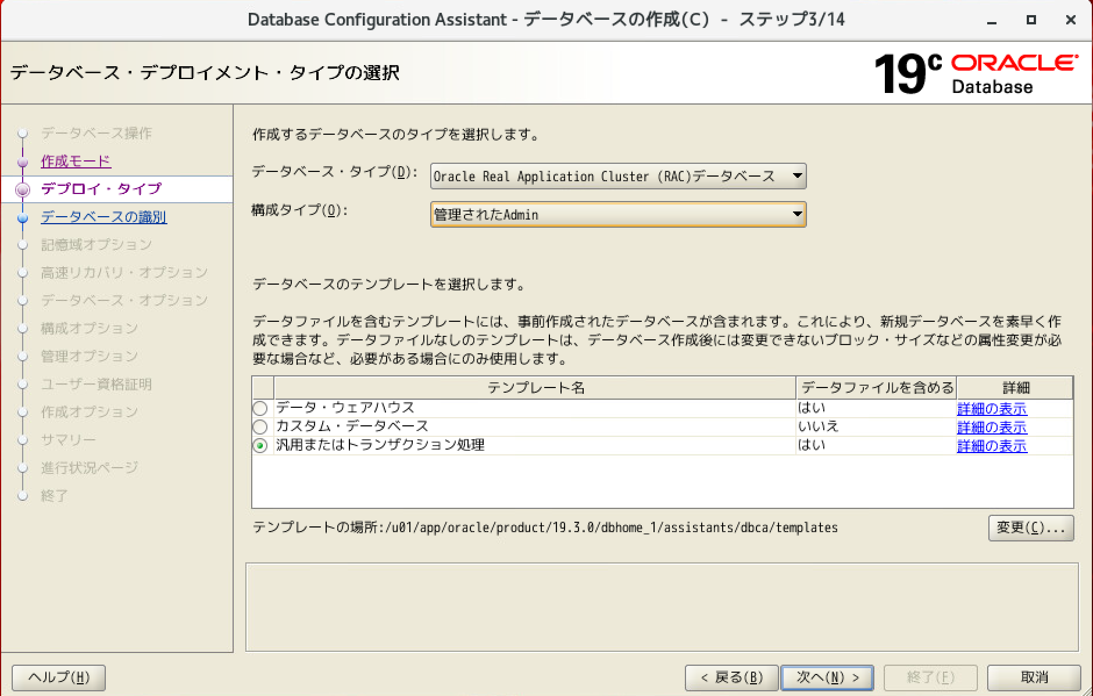The width and height of the screenshot is (1093, 696).
Task: Open the データベースの識別 step
Action: [103, 217]
